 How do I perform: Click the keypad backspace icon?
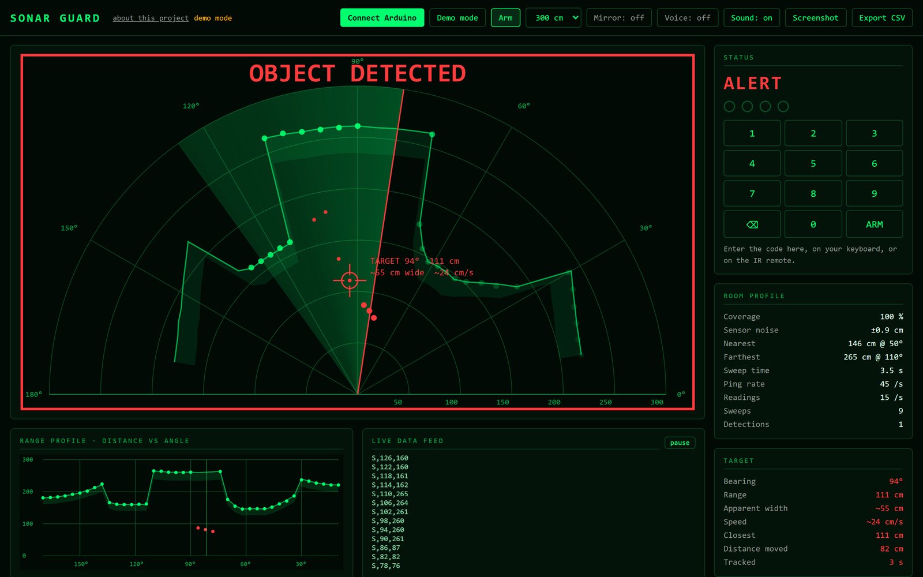[752, 224]
